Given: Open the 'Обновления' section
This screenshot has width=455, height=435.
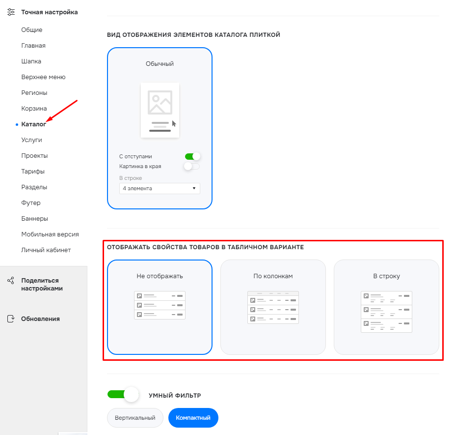Looking at the screenshot, I should [x=40, y=319].
